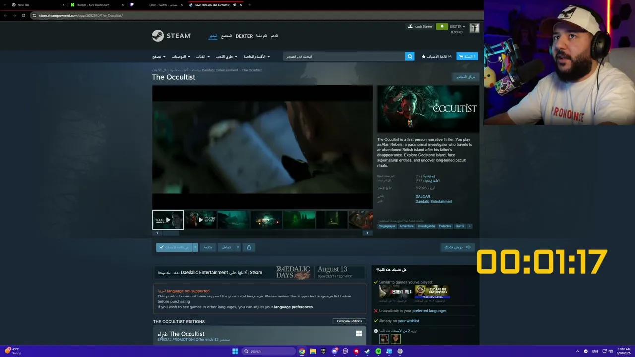635x357 pixels.
Task: Click the user avatar picture in the header
Action: (474, 28)
